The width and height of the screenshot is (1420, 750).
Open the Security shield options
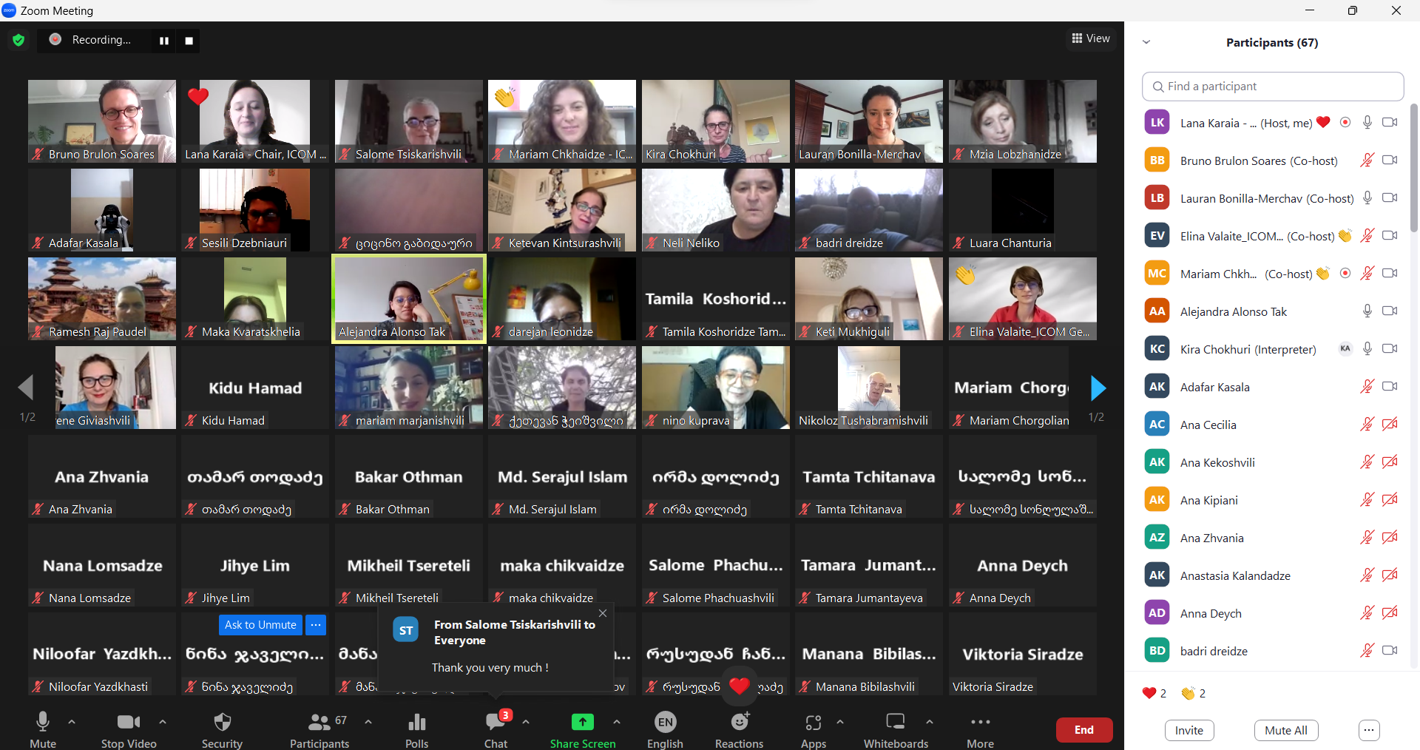pos(222,723)
